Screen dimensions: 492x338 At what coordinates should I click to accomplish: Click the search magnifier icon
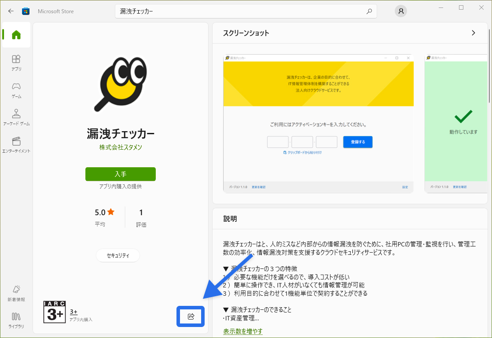pyautogui.click(x=369, y=11)
